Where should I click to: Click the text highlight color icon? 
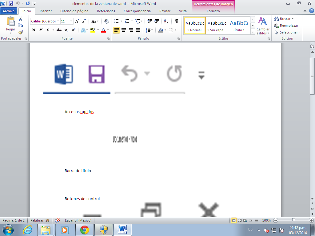[93, 30]
